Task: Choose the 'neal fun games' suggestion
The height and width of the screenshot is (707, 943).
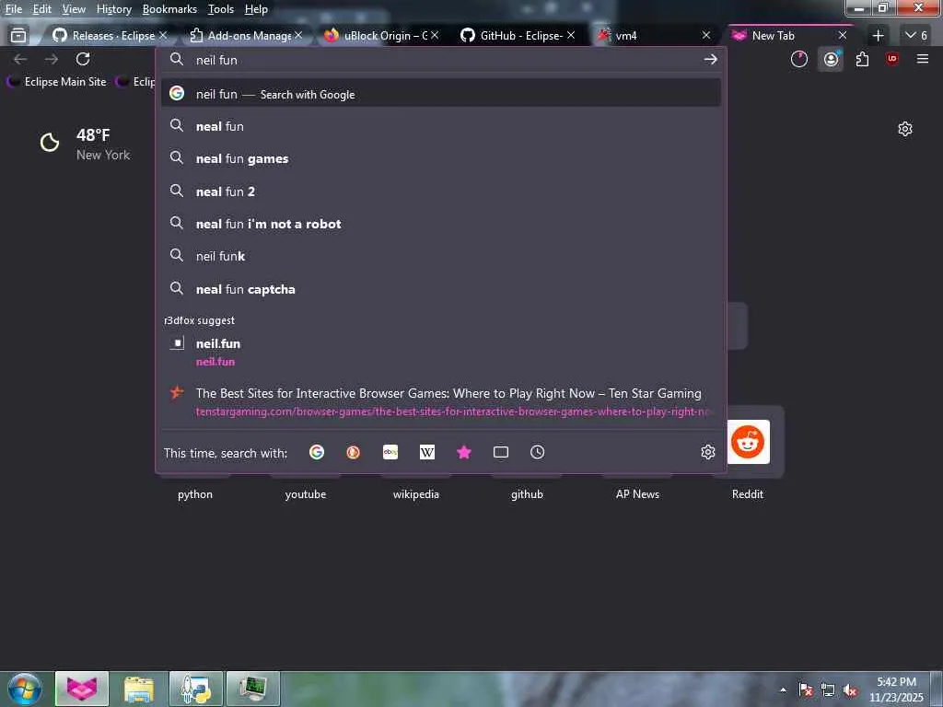Action: 441,158
